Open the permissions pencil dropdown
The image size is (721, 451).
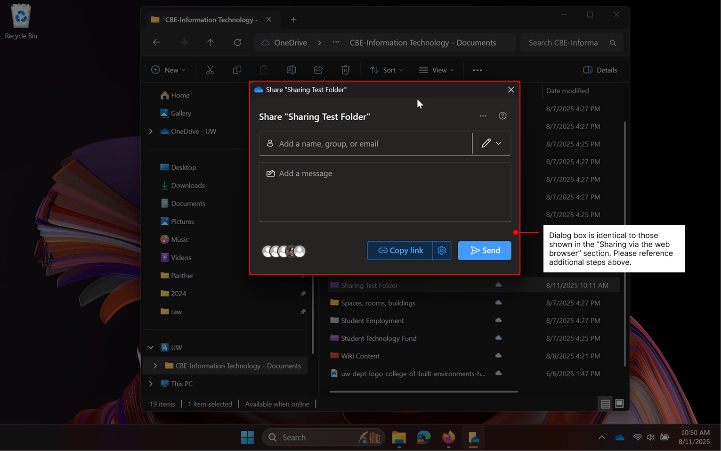[x=491, y=143]
